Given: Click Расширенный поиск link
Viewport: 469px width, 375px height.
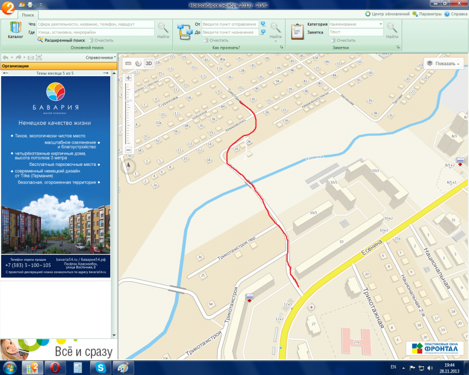Looking at the screenshot, I should [64, 40].
